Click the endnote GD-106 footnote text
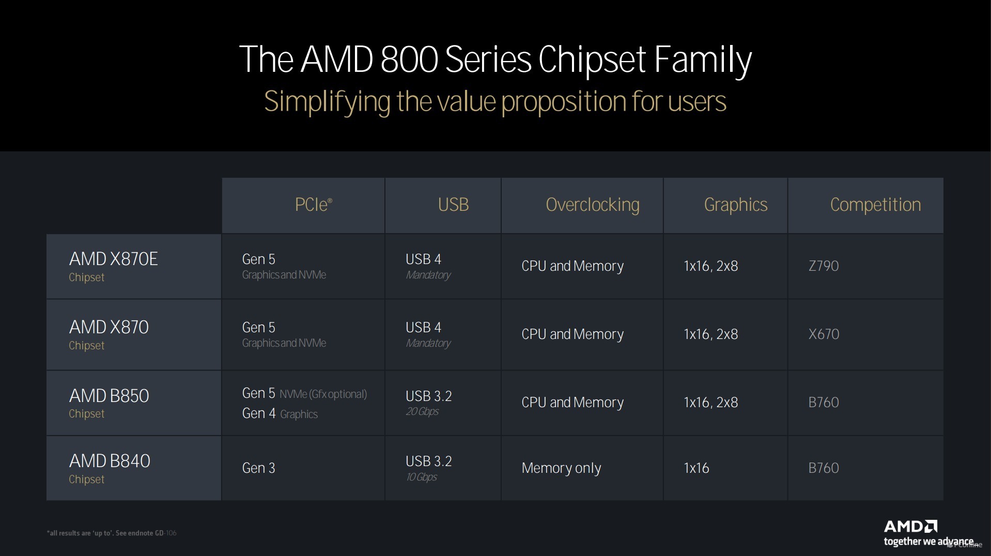Image resolution: width=991 pixels, height=556 pixels. pyautogui.click(x=112, y=533)
